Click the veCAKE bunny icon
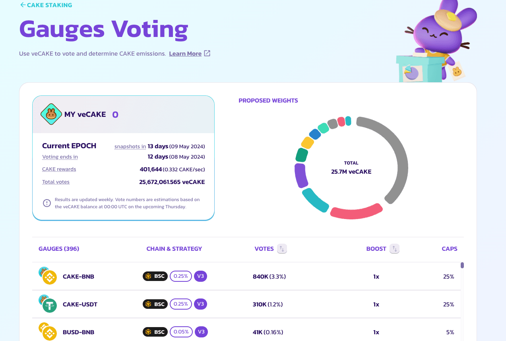Screen dimensions: 506x341 coord(51,114)
